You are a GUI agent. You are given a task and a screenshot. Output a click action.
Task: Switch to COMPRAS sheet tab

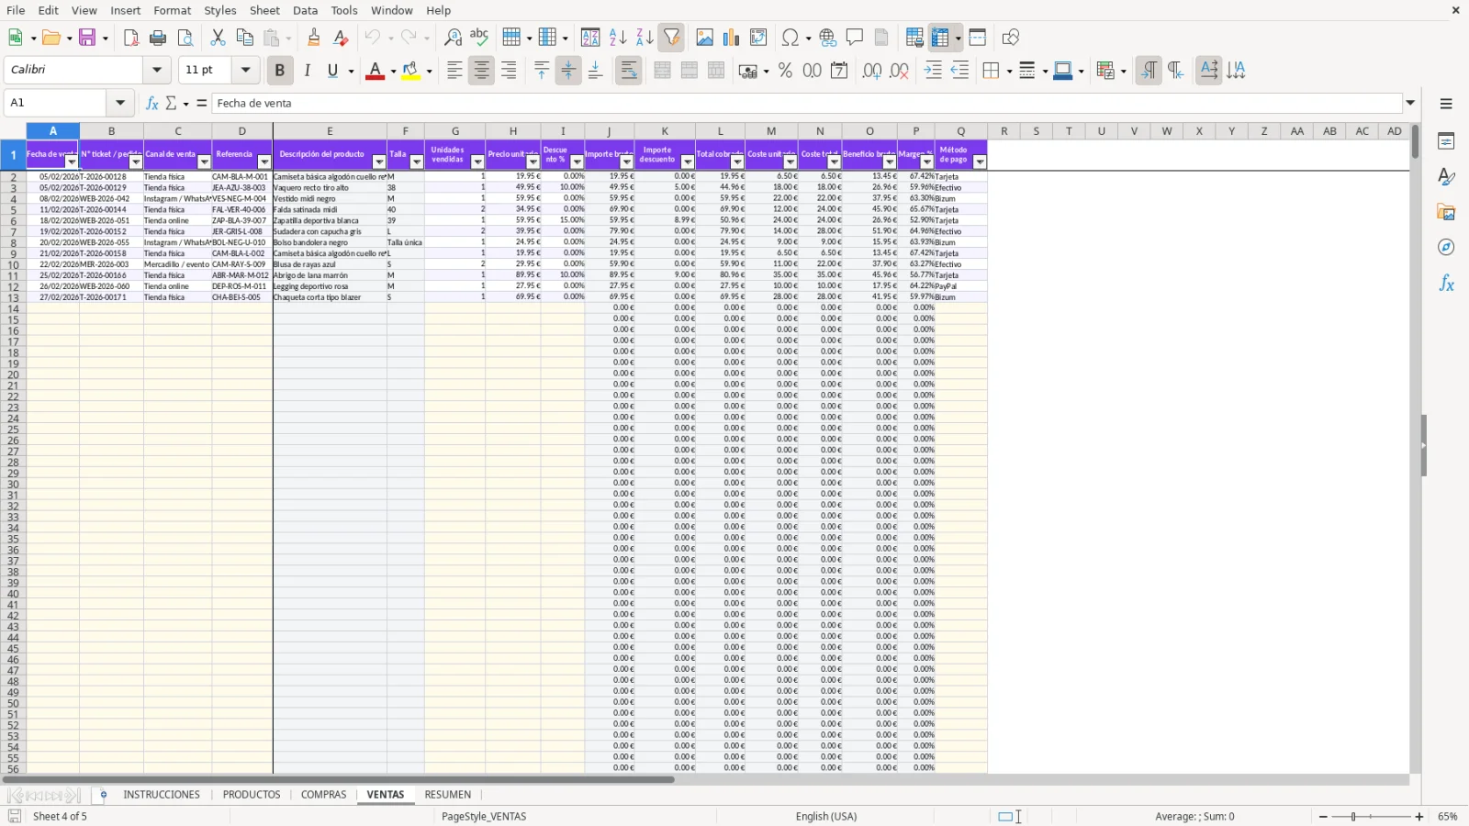point(324,795)
